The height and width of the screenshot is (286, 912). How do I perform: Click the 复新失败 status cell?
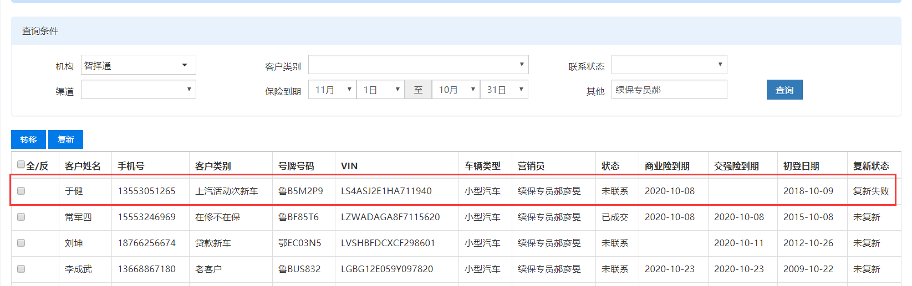click(871, 191)
